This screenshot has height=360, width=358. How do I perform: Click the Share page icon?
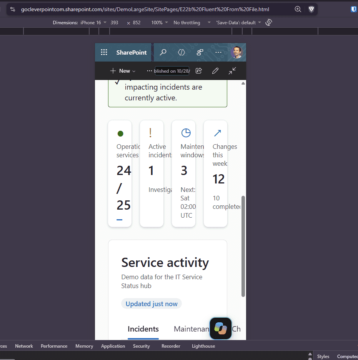[x=199, y=71]
